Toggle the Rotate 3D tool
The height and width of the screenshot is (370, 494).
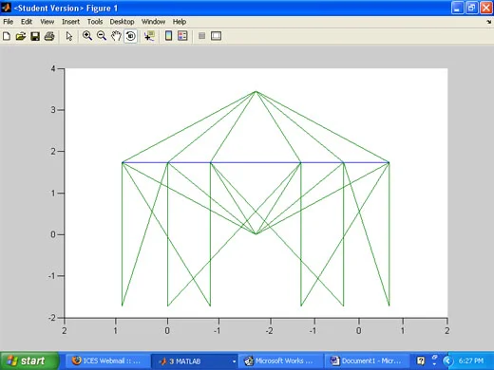(130, 36)
